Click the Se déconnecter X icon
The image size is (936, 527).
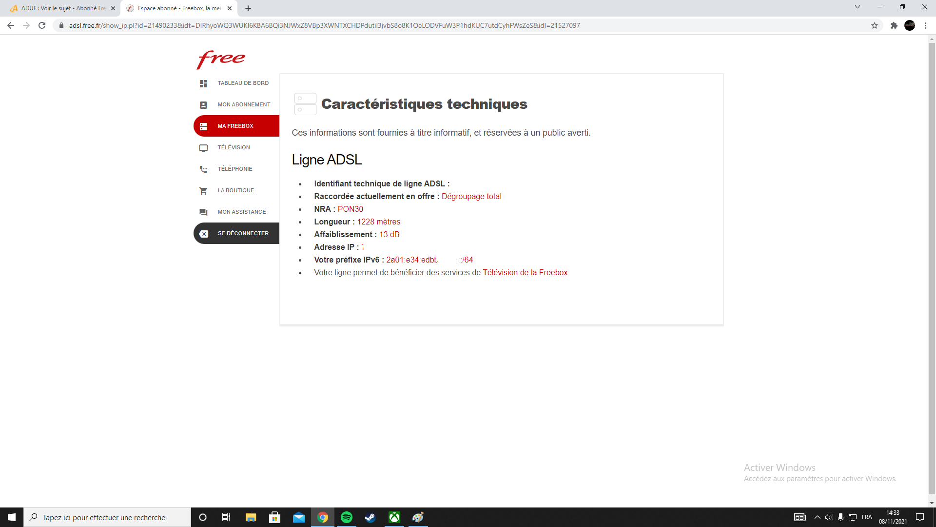(203, 234)
